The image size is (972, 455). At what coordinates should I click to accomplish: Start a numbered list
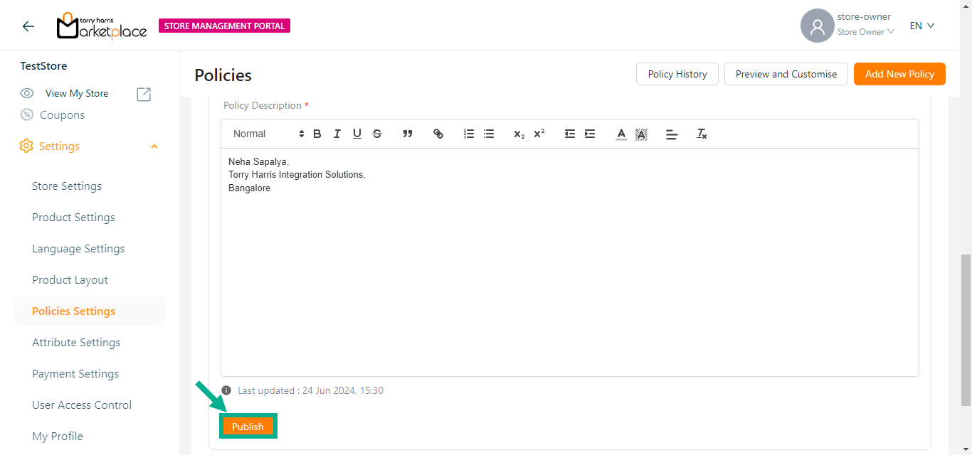point(469,134)
